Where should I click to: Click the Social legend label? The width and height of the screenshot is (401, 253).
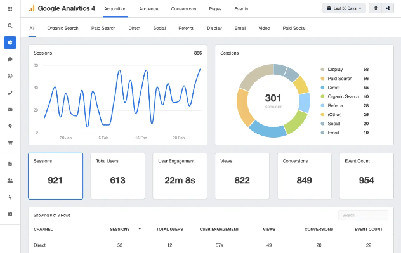334,124
